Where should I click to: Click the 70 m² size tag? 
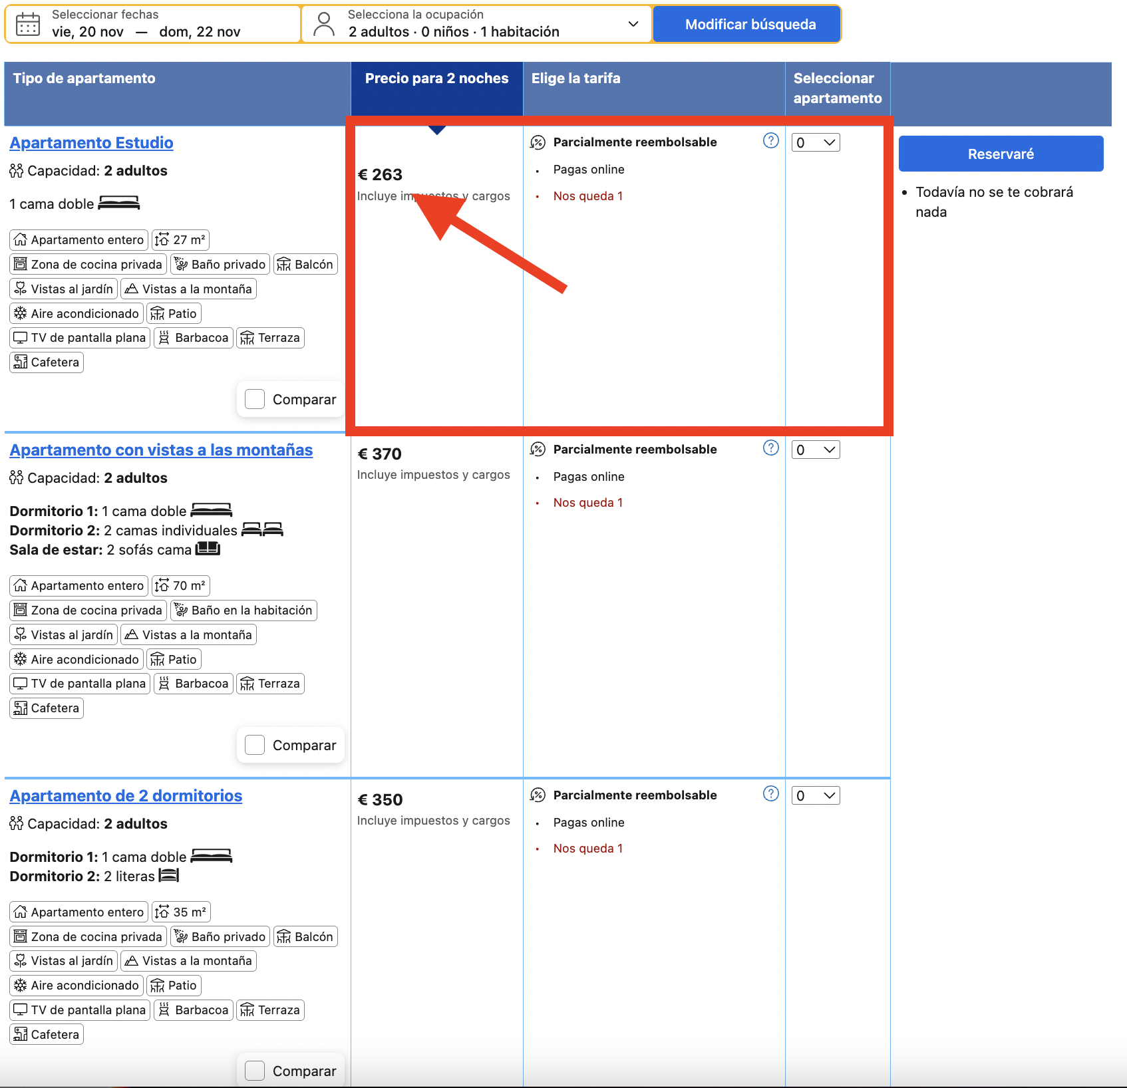click(x=181, y=585)
